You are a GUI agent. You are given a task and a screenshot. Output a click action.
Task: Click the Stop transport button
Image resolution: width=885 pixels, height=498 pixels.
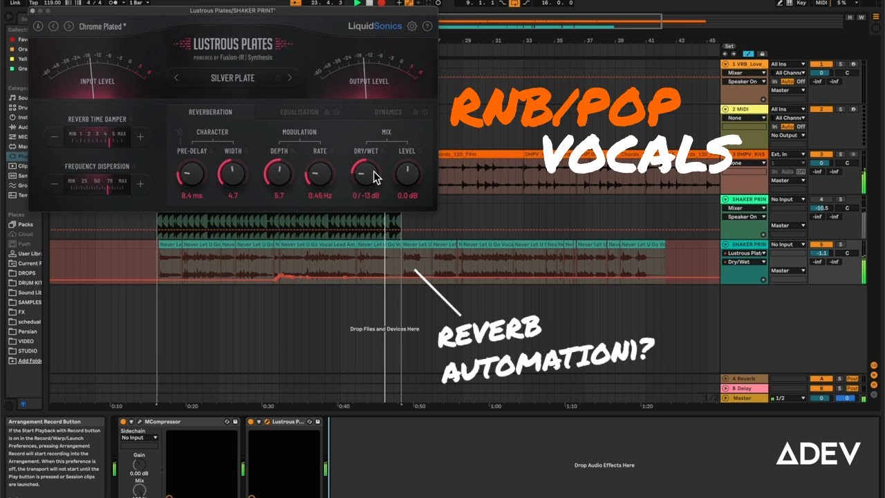point(370,3)
